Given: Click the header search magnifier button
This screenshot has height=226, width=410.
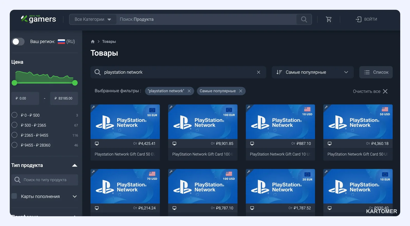Looking at the screenshot, I should pyautogui.click(x=304, y=19).
